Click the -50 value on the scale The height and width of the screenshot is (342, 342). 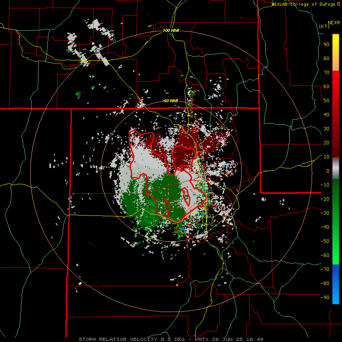(x=325, y=241)
